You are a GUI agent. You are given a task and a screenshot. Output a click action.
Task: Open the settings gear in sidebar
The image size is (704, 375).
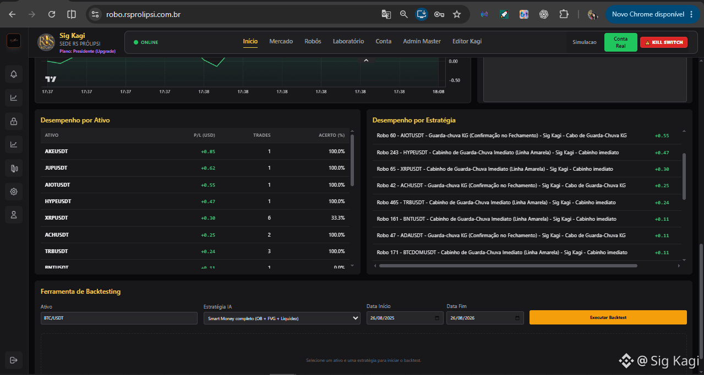click(14, 192)
